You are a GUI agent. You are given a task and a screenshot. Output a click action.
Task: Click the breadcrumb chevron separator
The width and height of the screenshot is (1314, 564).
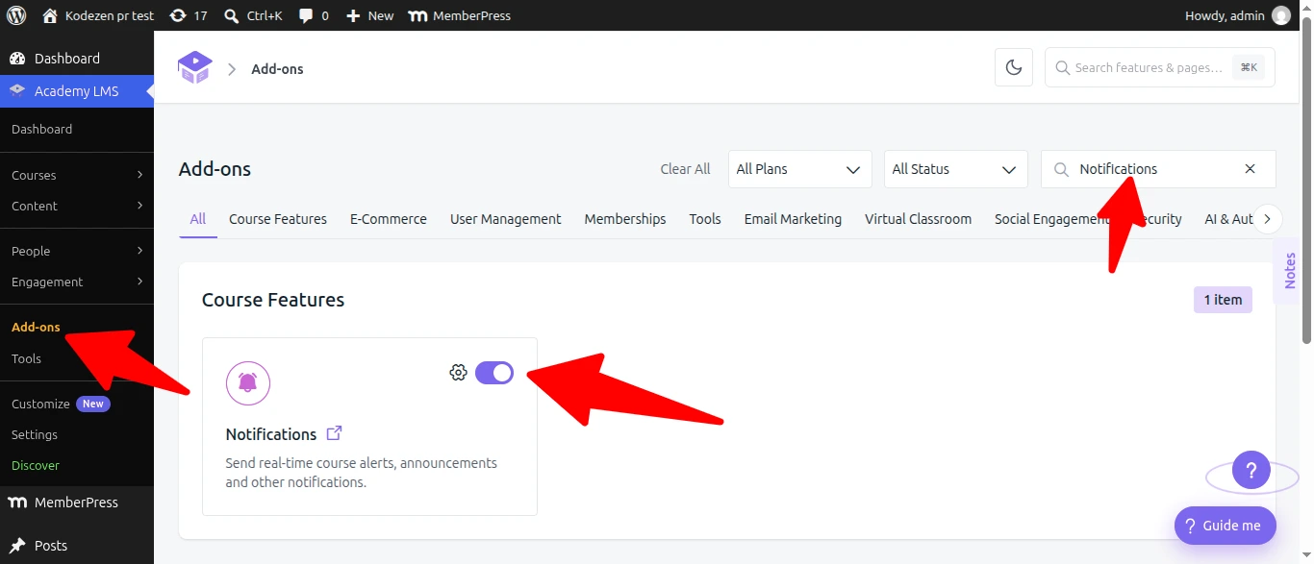232,69
